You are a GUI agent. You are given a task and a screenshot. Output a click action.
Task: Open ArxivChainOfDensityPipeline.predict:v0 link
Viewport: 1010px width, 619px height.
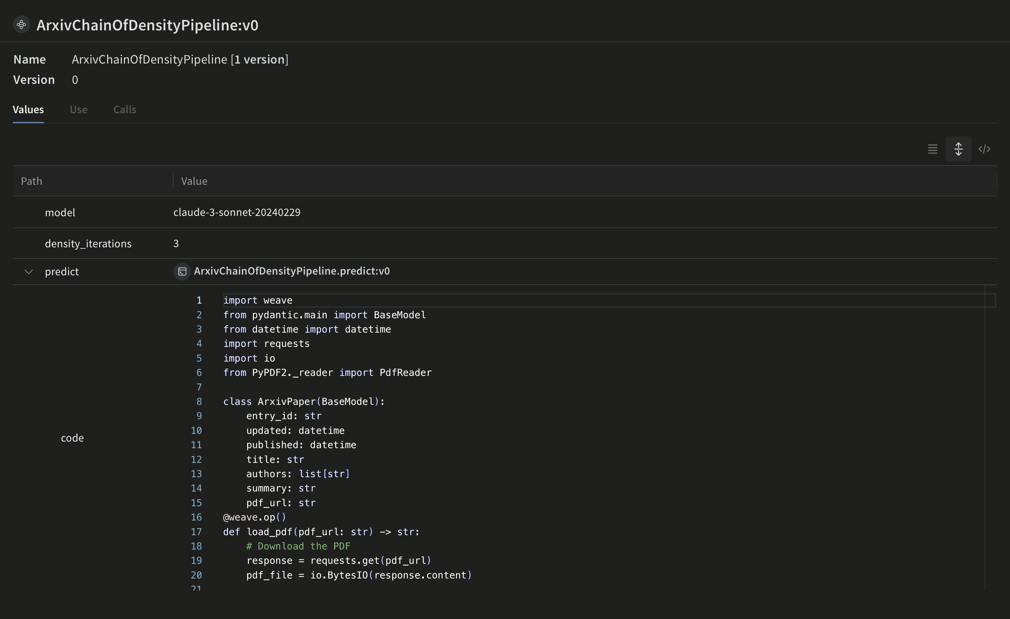click(292, 271)
